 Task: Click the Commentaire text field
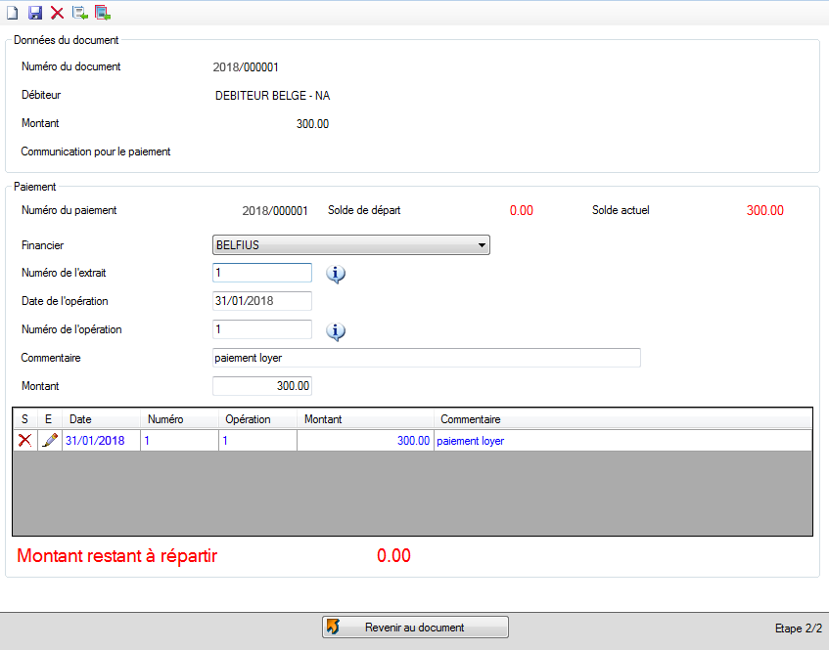[x=427, y=358]
